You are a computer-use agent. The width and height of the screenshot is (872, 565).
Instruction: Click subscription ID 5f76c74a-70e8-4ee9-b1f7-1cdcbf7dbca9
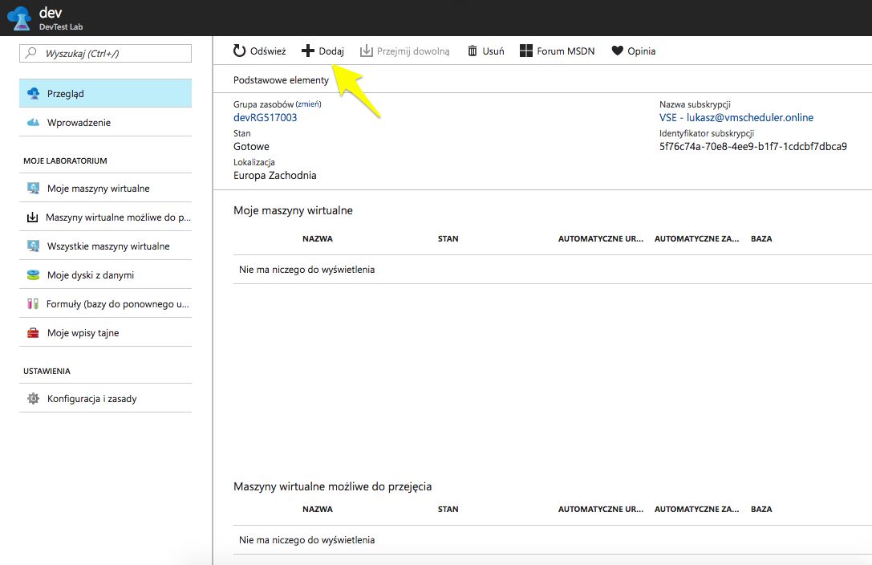coord(753,146)
